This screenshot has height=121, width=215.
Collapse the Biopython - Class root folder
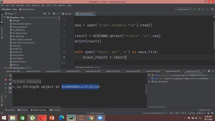pos(5,17)
